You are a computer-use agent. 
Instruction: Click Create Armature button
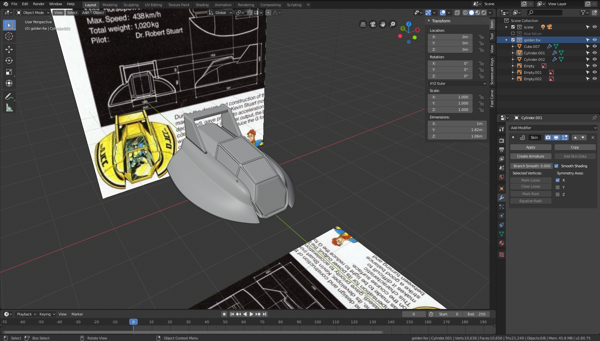pos(531,156)
